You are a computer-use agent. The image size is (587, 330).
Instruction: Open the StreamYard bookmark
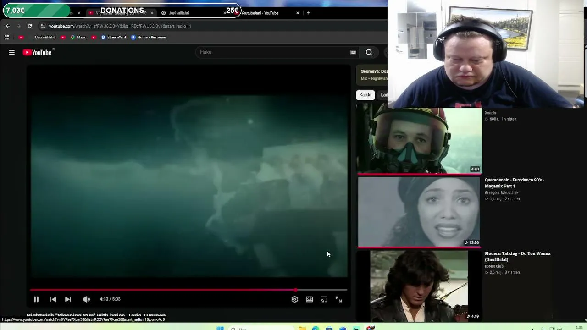click(x=113, y=37)
